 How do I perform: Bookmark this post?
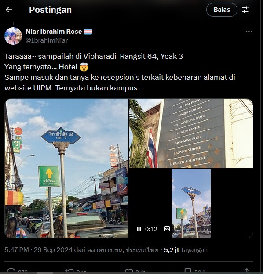[x=188, y=271]
